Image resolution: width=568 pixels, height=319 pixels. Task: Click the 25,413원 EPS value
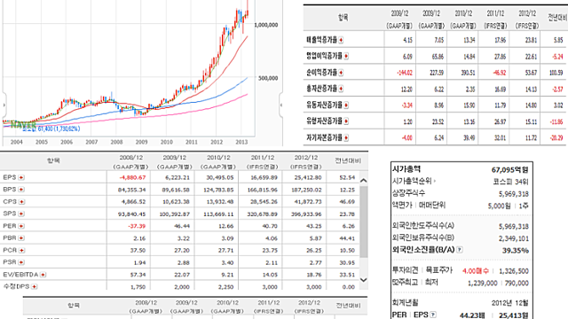[514, 315]
